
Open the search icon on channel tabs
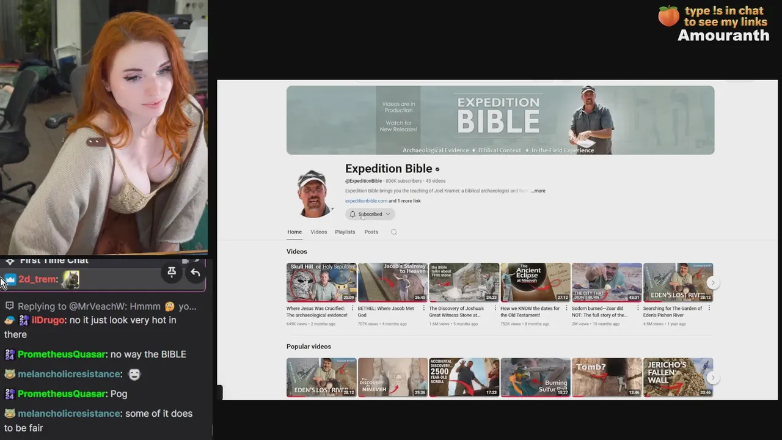coord(393,232)
